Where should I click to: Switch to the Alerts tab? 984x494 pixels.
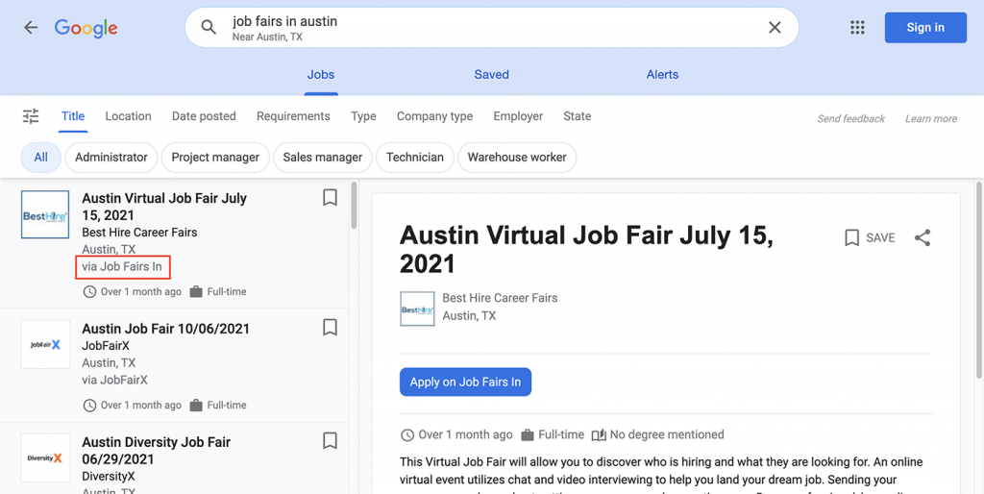point(663,75)
